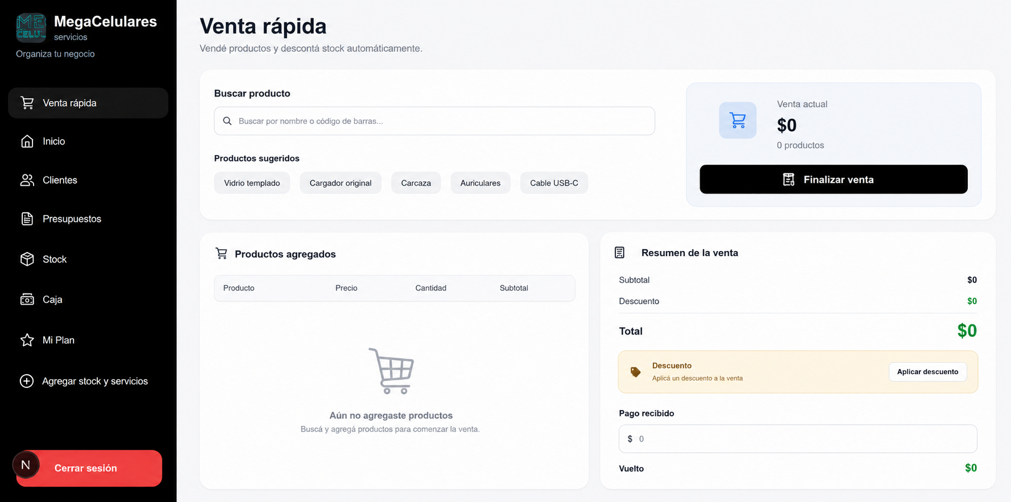Click the cash icon beside Caja
The image size is (1011, 502).
(27, 299)
